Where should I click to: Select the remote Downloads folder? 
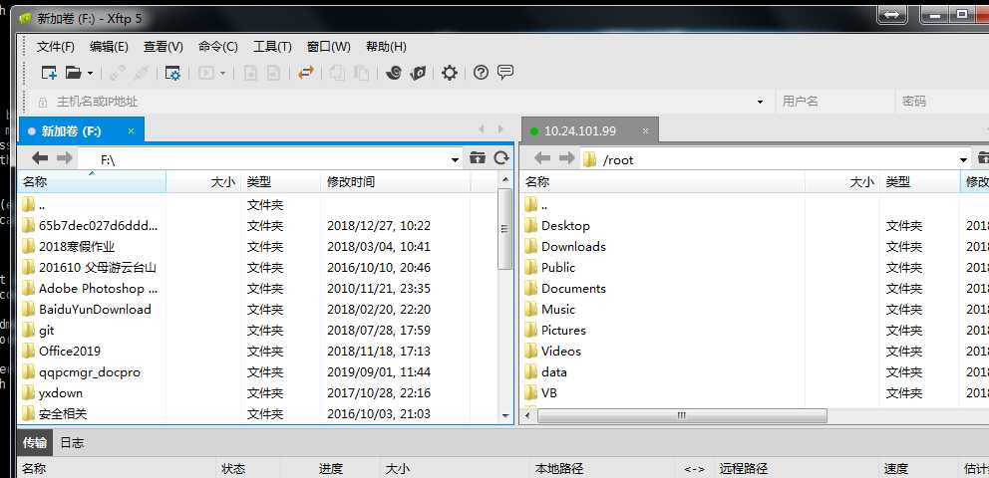point(573,246)
